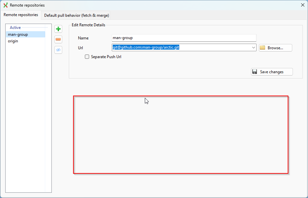Select man-group in the remotes list
Viewport: 308px width, 198px height.
point(26,34)
